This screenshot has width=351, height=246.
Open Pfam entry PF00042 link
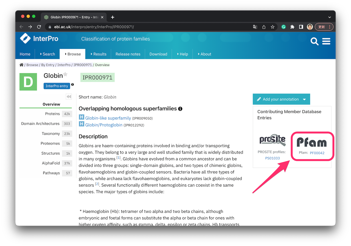pyautogui.click(x=317, y=153)
